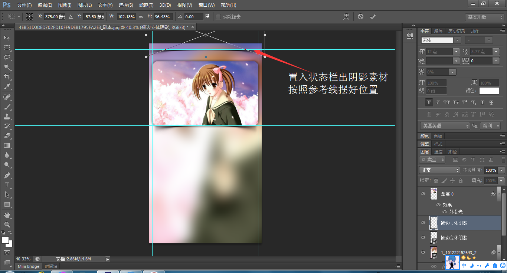This screenshot has height=273, width=507.
Task: Select the Eraser tool
Action: click(x=7, y=136)
